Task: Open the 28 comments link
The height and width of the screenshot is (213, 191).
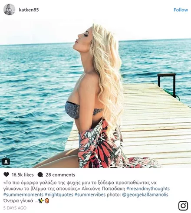Action: 60,175
